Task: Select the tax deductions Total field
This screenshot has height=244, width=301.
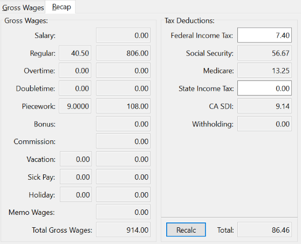Action: click(264, 229)
